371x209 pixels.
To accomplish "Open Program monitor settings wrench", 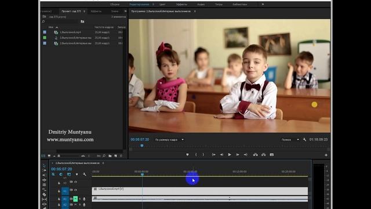I will [x=304, y=139].
